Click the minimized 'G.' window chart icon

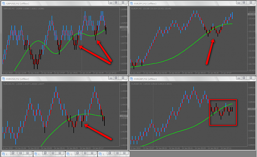point(68,154)
